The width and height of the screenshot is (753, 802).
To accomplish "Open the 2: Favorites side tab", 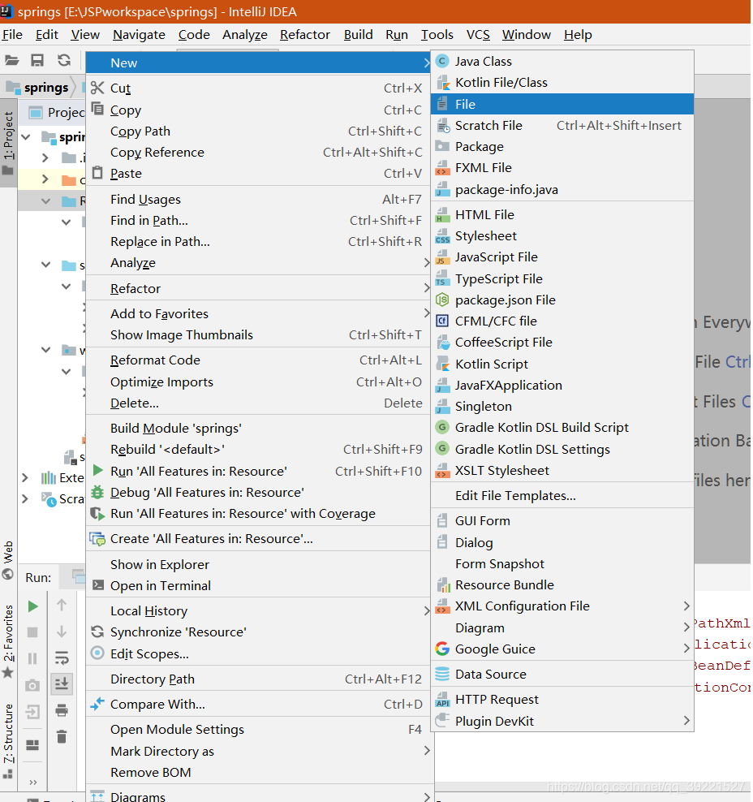I will 8,642.
